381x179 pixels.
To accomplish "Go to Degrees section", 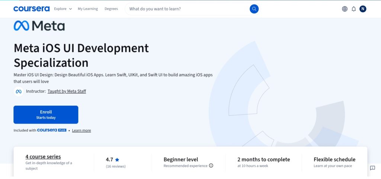I will pyautogui.click(x=111, y=9).
